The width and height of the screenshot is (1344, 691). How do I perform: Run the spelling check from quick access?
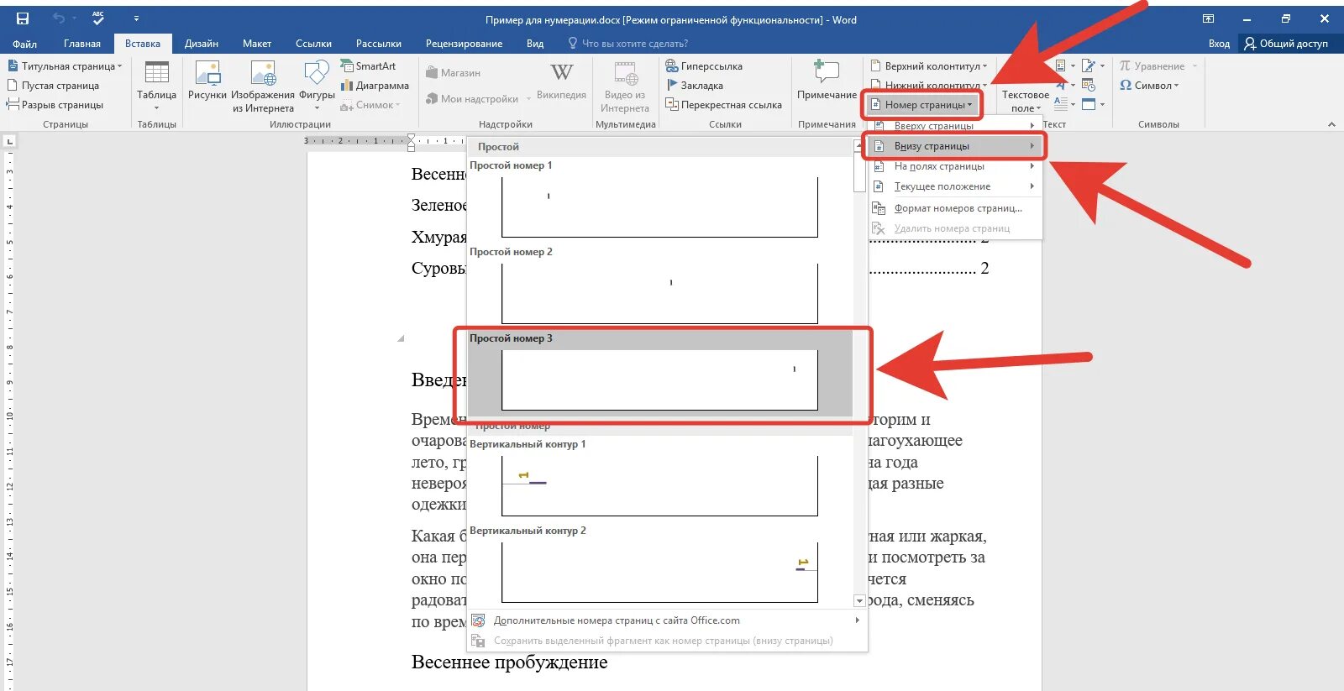click(98, 18)
